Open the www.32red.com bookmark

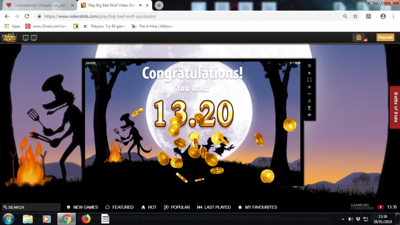coord(46,26)
